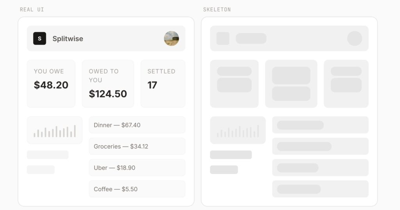Click the black Splitwise S logo icon

coord(39,38)
